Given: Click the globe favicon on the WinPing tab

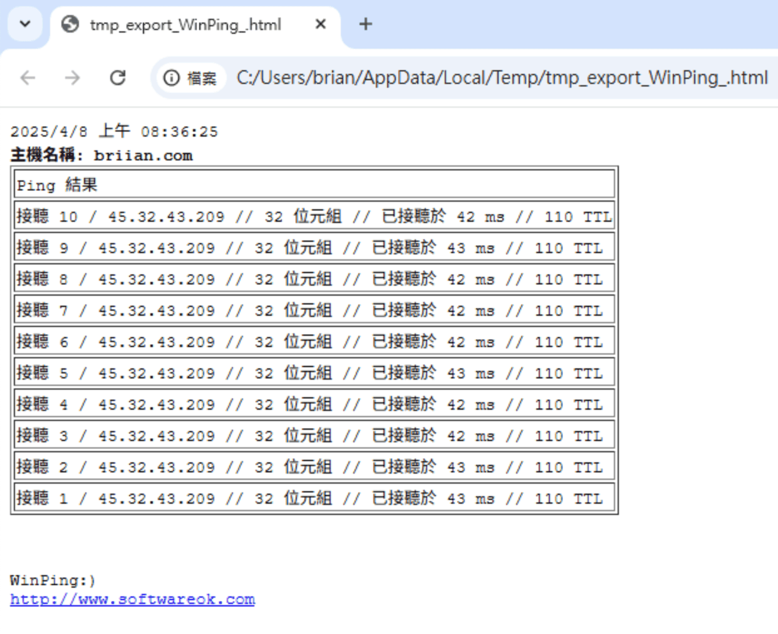Looking at the screenshot, I should pos(70,24).
